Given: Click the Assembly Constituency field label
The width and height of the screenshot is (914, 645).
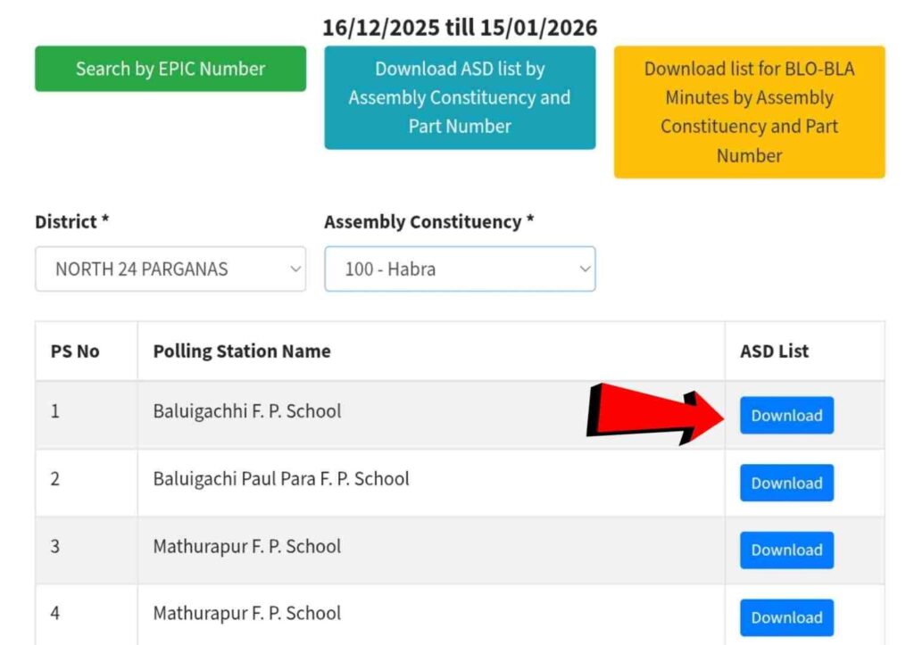Looking at the screenshot, I should click(x=428, y=222).
